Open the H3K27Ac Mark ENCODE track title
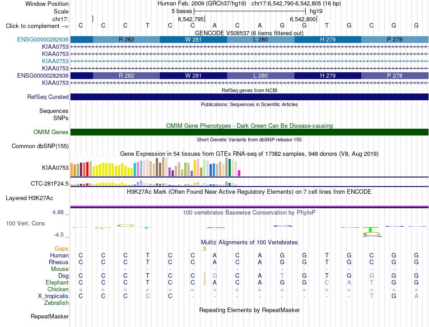 click(x=249, y=192)
